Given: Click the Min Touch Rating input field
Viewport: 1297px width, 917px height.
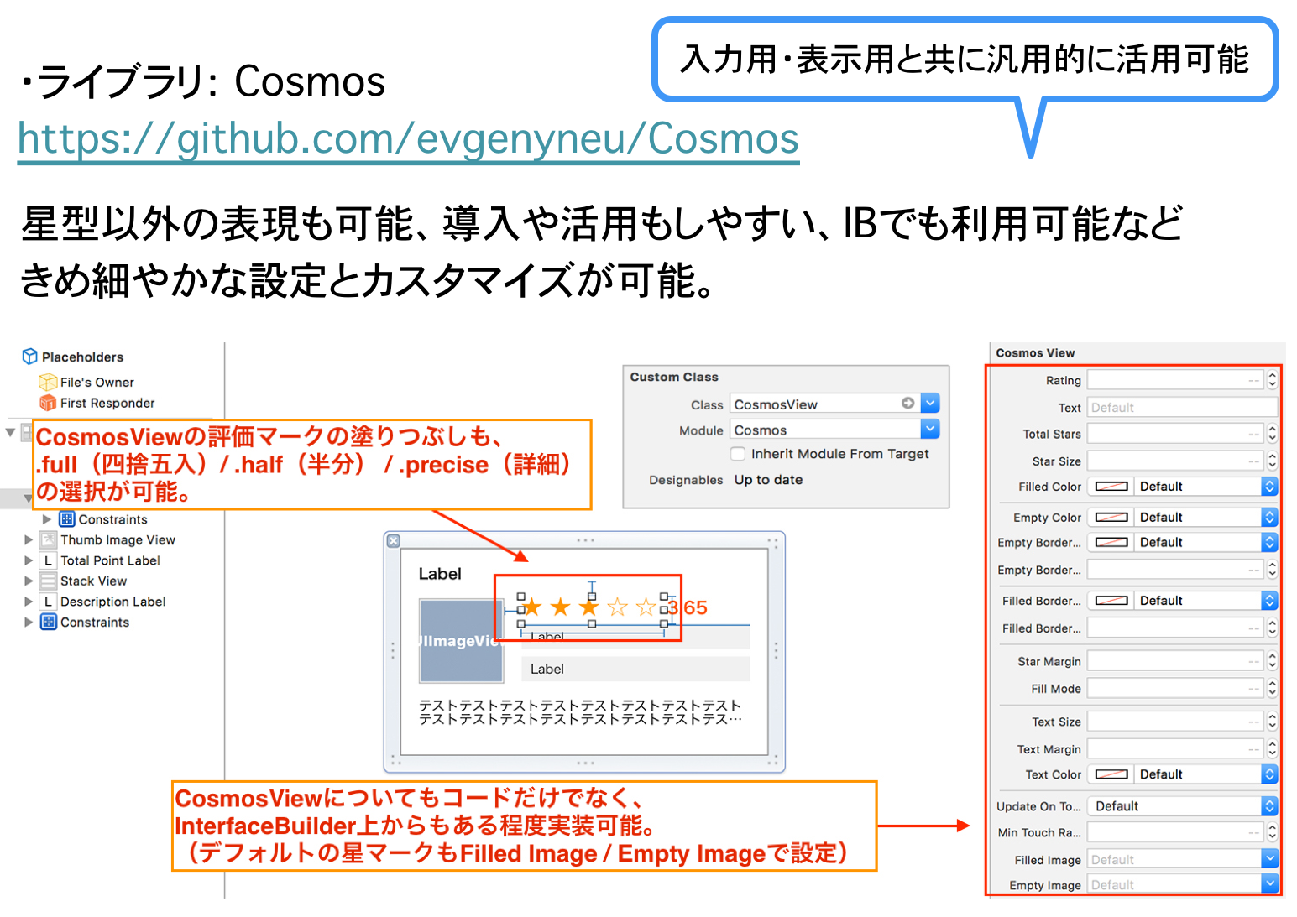Looking at the screenshot, I should 1175,832.
